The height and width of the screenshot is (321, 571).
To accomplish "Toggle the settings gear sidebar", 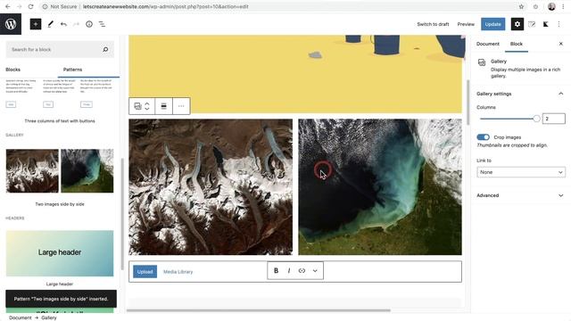I will pyautogui.click(x=517, y=24).
